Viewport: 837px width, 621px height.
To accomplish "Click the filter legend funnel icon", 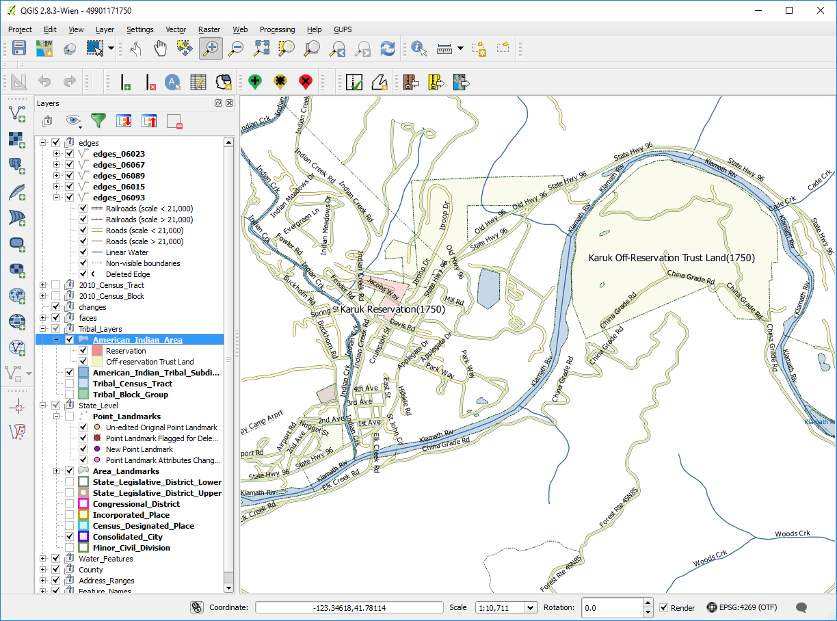I will (99, 121).
